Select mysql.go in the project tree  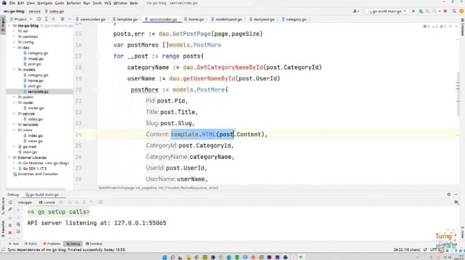[x=34, y=59]
